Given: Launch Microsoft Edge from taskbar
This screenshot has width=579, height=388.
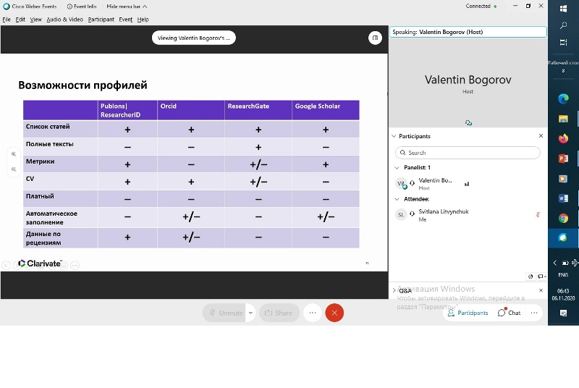Looking at the screenshot, I should click(563, 98).
